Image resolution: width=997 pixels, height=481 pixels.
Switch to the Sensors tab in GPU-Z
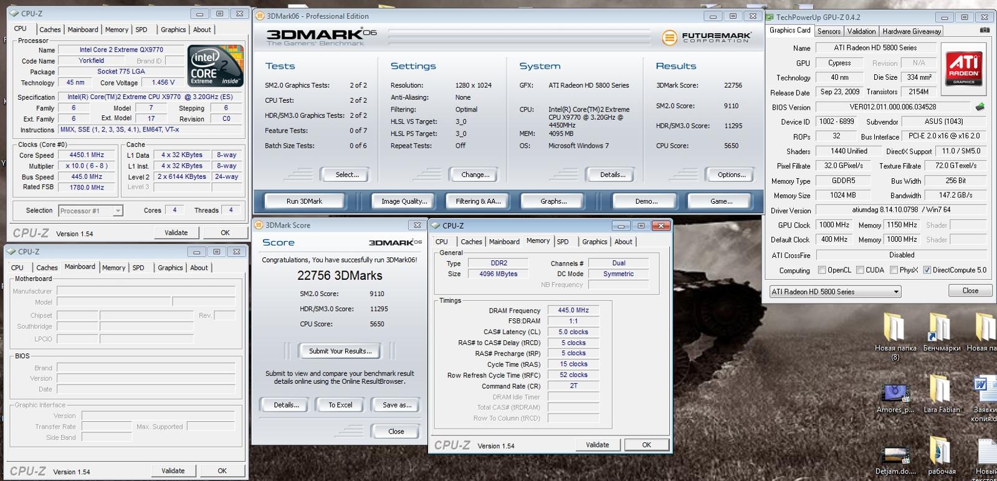pyautogui.click(x=829, y=31)
